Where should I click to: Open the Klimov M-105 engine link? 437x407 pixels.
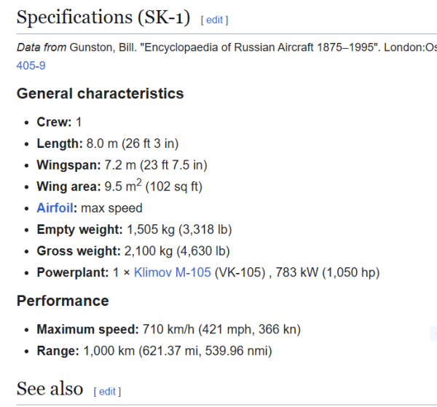tap(173, 273)
